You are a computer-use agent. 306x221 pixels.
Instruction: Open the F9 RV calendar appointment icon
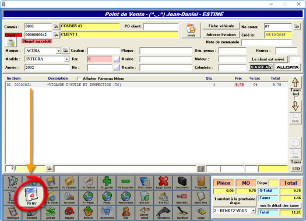(32, 197)
